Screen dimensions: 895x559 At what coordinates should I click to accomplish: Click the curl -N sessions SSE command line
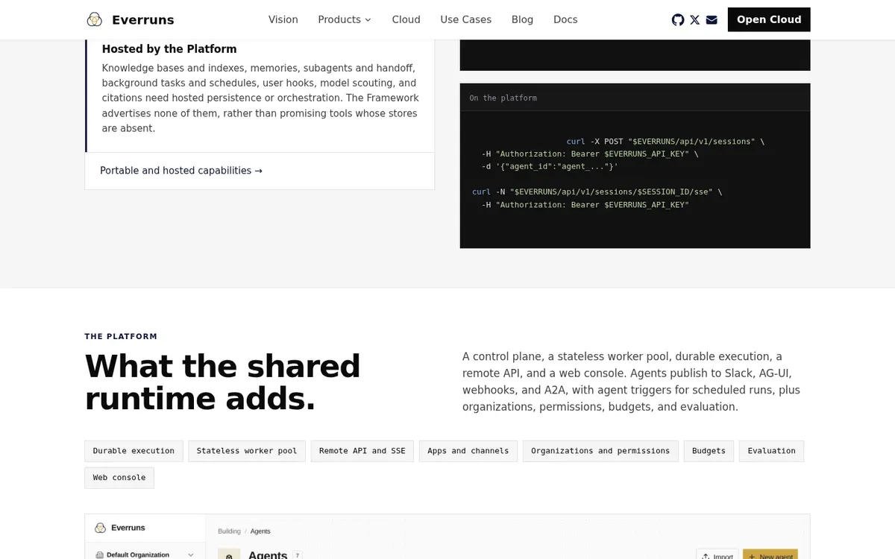(x=597, y=192)
